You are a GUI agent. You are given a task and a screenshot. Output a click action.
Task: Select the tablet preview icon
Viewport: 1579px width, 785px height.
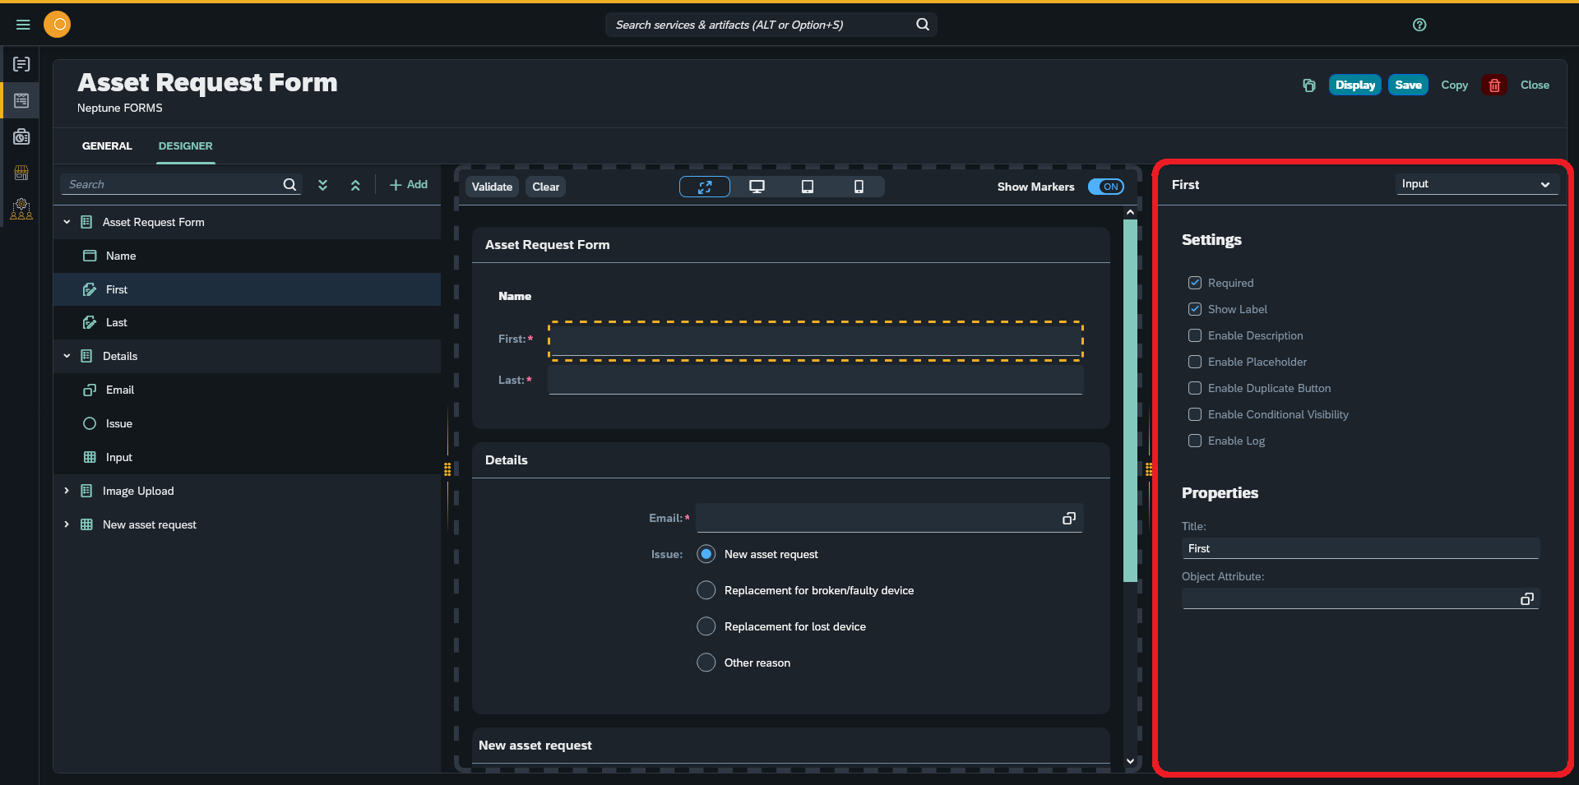807,187
